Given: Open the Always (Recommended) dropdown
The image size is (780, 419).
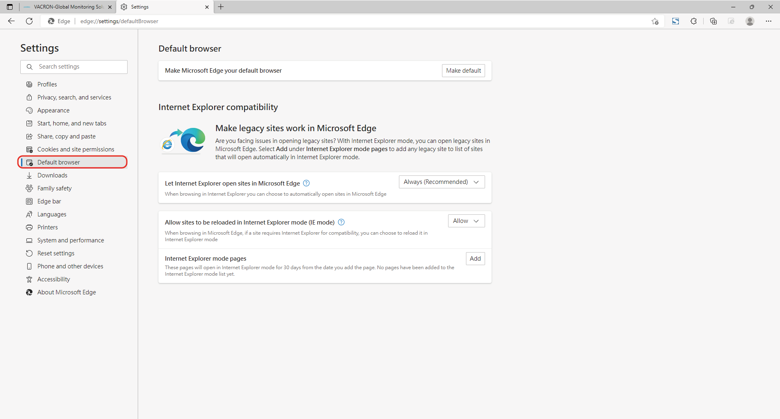Looking at the screenshot, I should [442, 182].
